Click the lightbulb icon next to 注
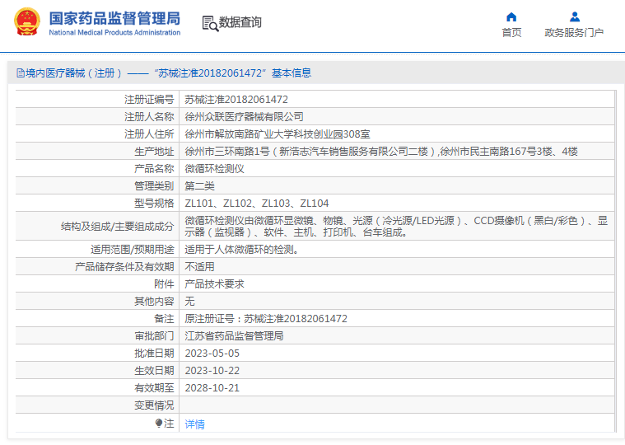Screen dimensions: 625x445 coord(159,423)
